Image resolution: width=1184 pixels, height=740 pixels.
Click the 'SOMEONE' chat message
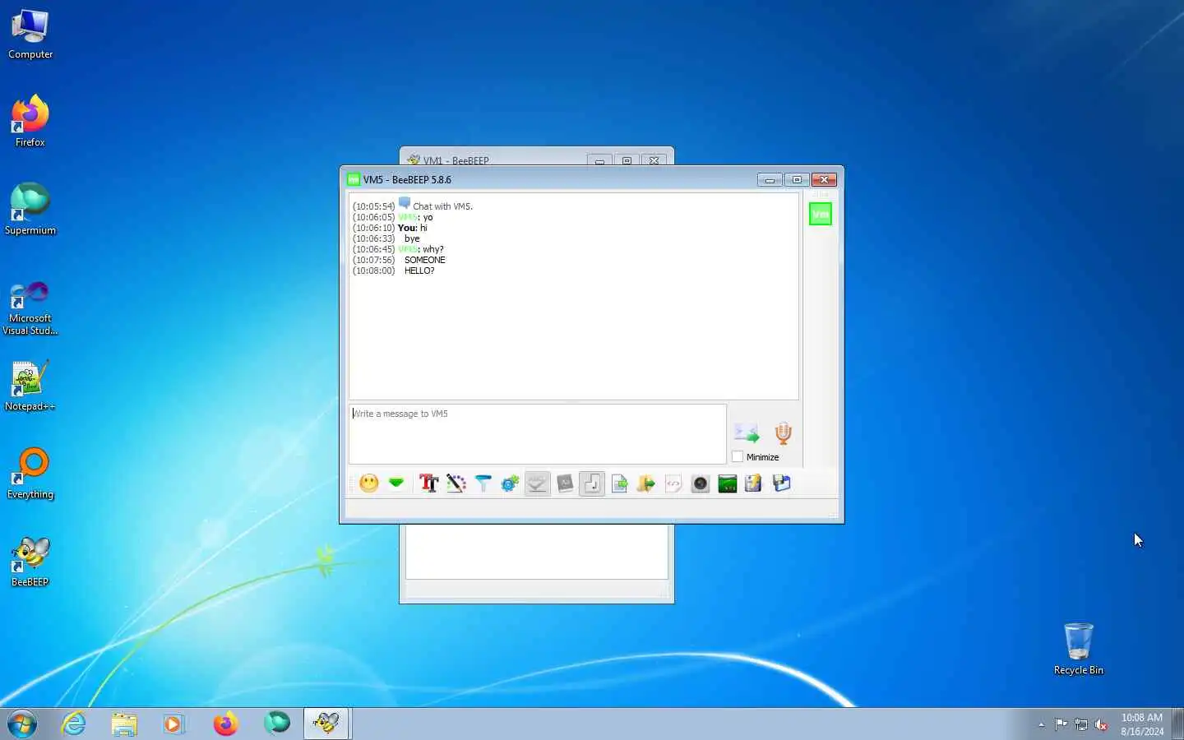point(424,260)
